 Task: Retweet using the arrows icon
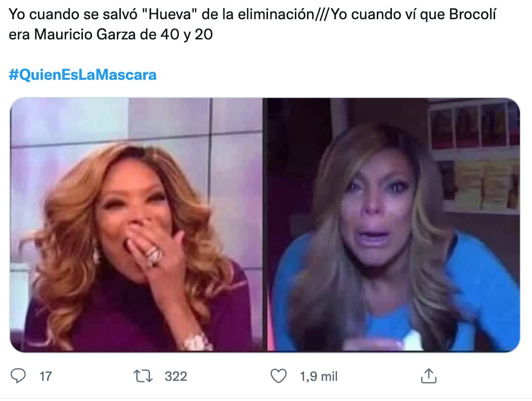coord(143,376)
